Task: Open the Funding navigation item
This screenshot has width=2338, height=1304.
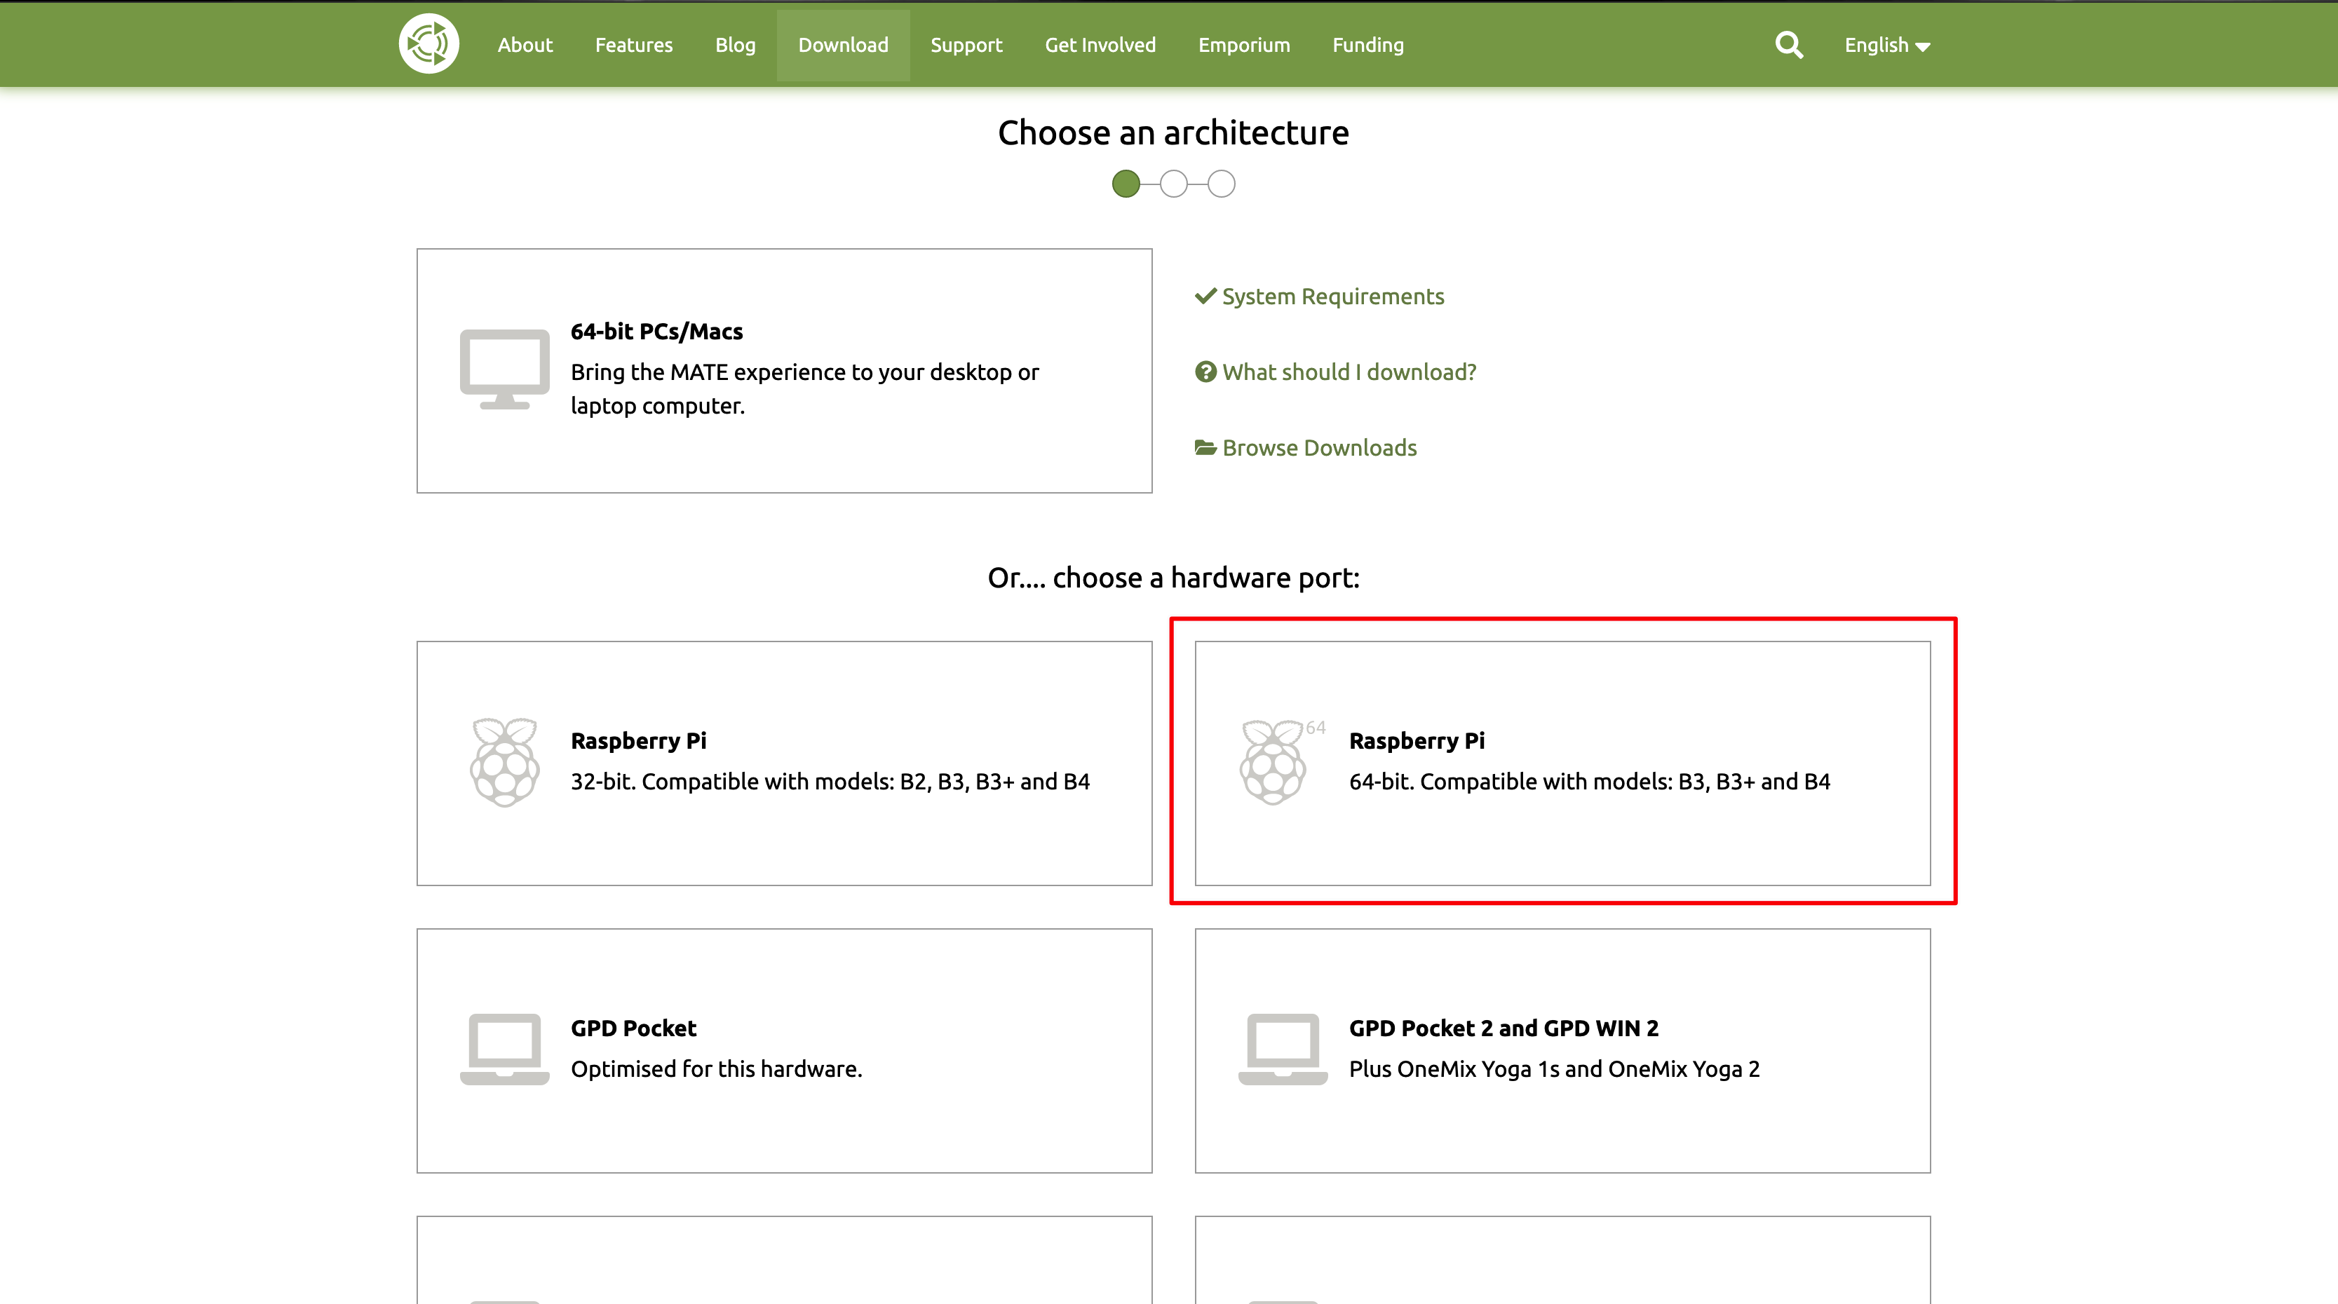Action: (x=1367, y=46)
